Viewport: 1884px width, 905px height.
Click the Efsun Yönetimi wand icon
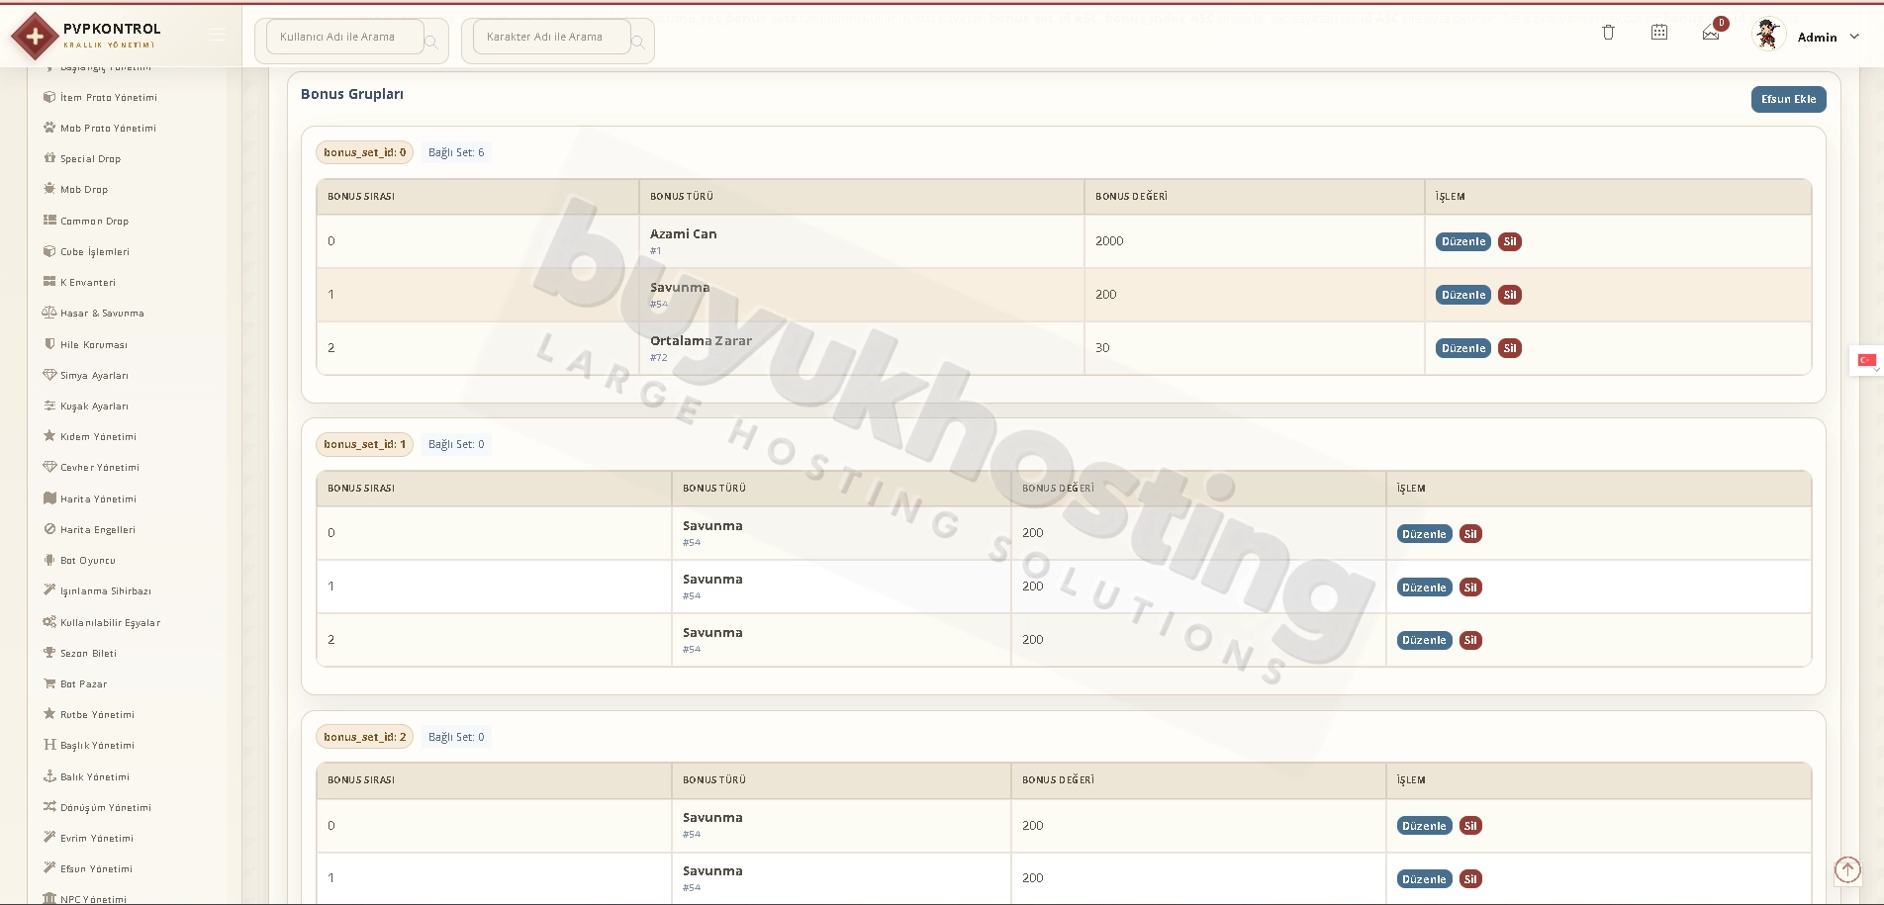pos(49,868)
